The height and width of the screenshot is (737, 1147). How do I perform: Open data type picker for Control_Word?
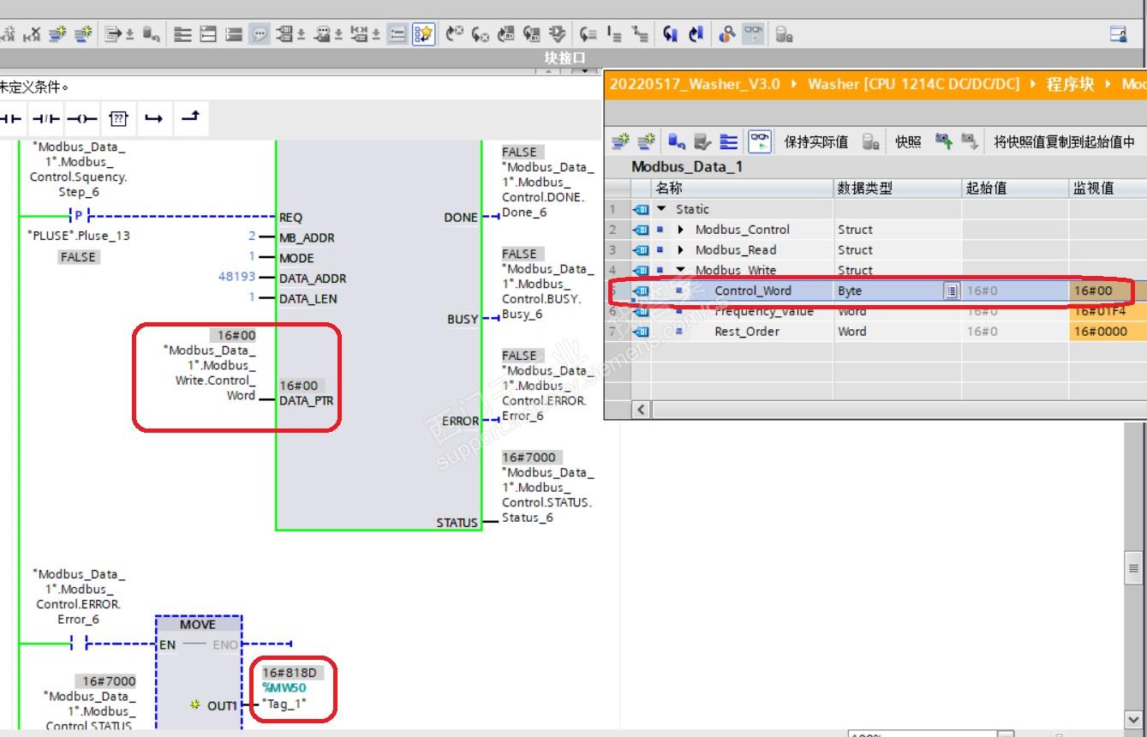[x=951, y=291]
